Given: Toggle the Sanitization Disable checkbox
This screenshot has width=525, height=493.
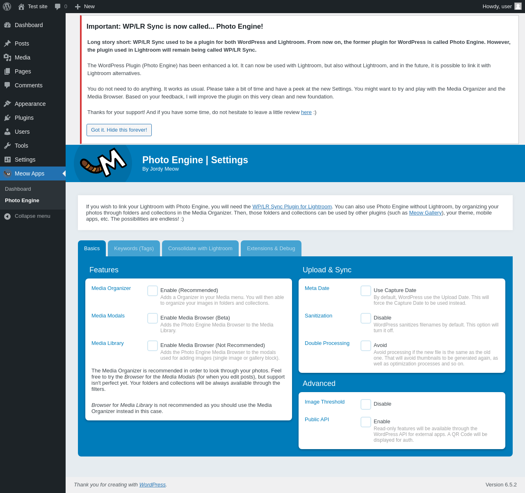Looking at the screenshot, I should (366, 318).
